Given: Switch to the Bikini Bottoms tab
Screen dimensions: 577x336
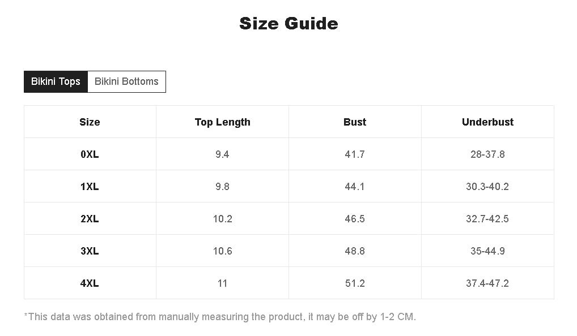Looking at the screenshot, I should click(126, 81).
